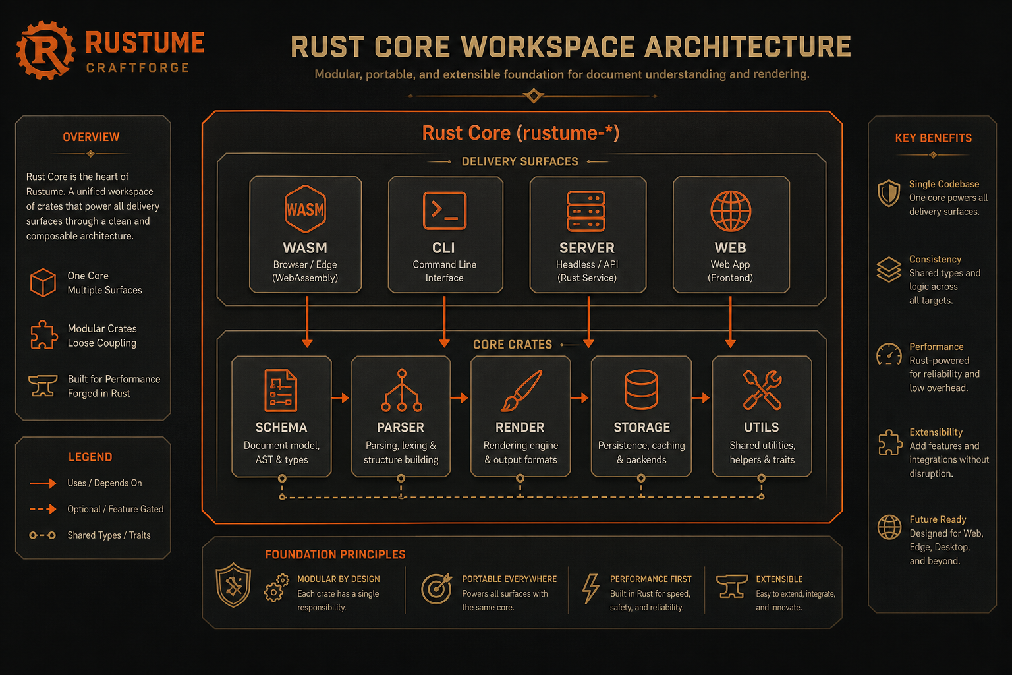
Task: Click the shield icon beside Single Codebase
Action: [x=889, y=194]
